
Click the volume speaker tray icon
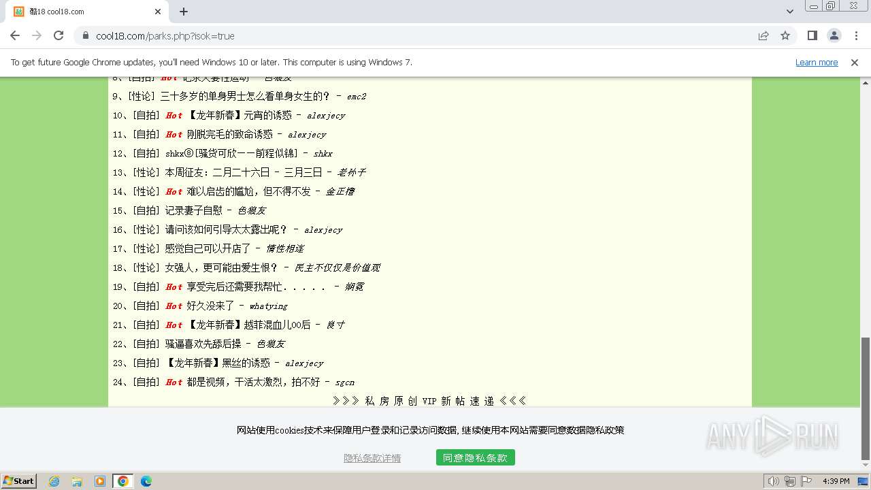773,481
